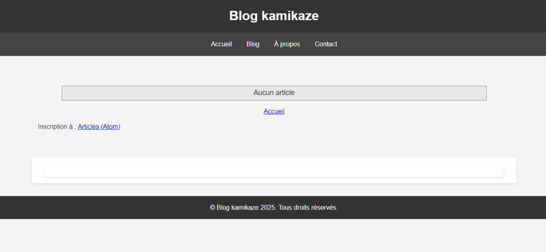Viewport: 546px width, 252px height.
Task: Open the À propos page
Action: pos(287,44)
